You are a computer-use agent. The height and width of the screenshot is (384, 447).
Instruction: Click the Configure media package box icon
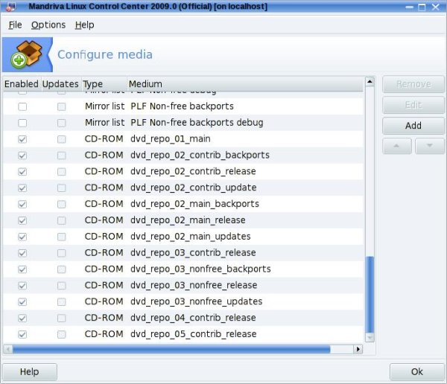(x=27, y=54)
